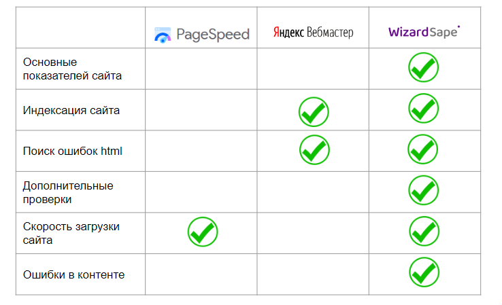
Task: Select the row label Ошибки в контенте
Action: [x=73, y=274]
